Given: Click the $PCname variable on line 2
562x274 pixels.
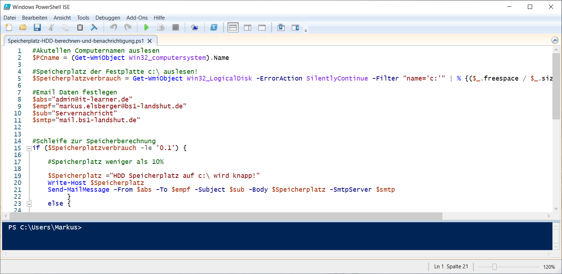Looking at the screenshot, I should (46, 58).
